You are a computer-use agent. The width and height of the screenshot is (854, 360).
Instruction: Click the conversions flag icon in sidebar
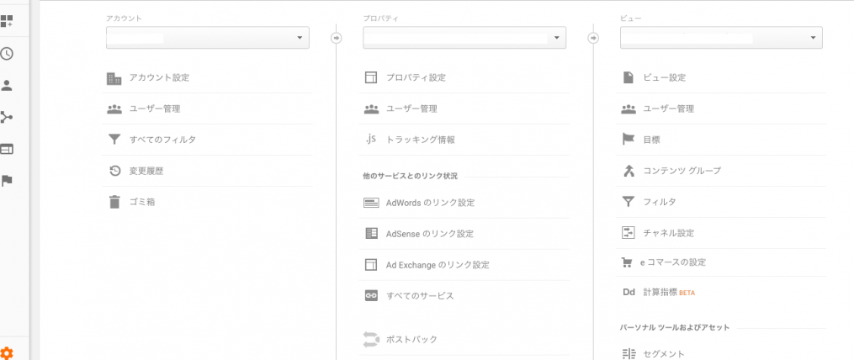click(7, 181)
